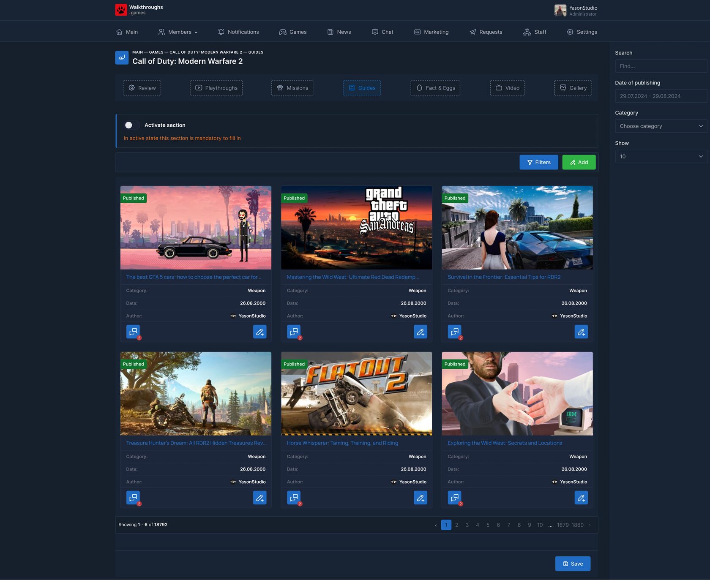The width and height of the screenshot is (710, 580).
Task: Edit the 'Survival in the Frontier' guide
Action: (581, 332)
